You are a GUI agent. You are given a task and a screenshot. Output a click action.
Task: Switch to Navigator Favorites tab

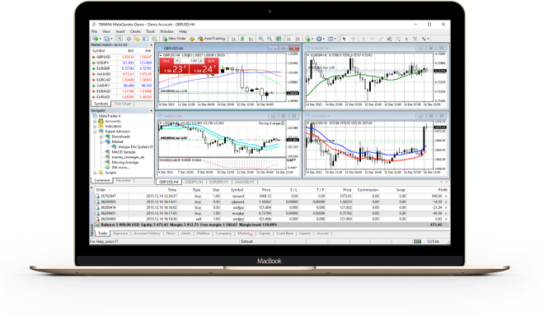coord(123,180)
